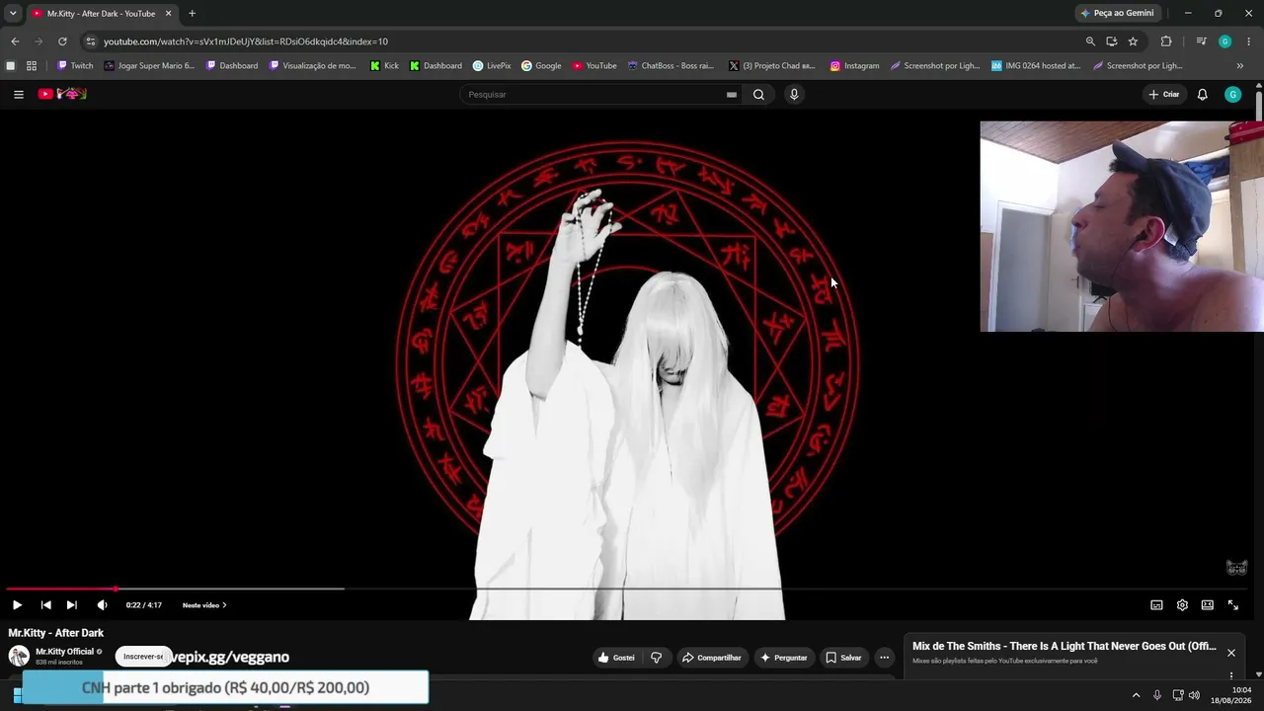
Task: Open Chrome three-dot menu
Action: coord(1250,41)
